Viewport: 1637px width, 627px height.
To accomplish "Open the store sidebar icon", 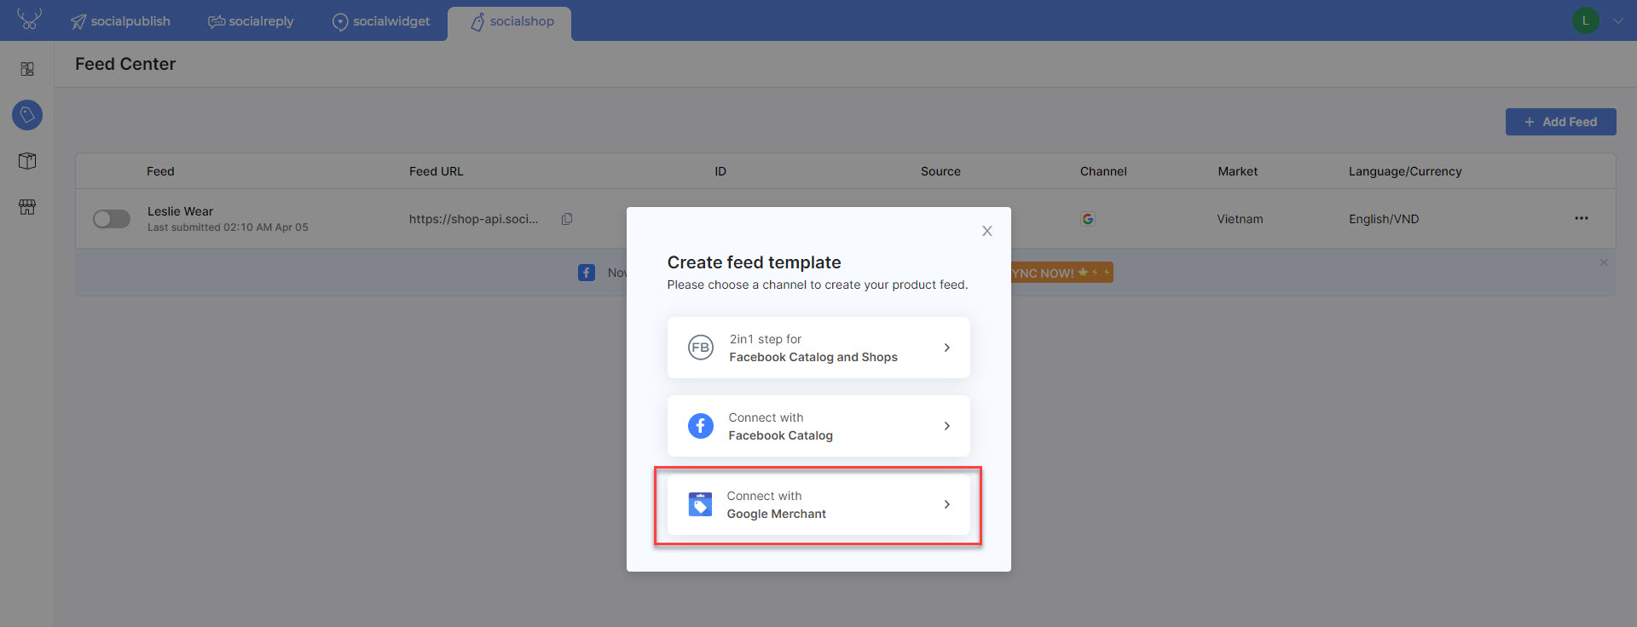I will (27, 207).
